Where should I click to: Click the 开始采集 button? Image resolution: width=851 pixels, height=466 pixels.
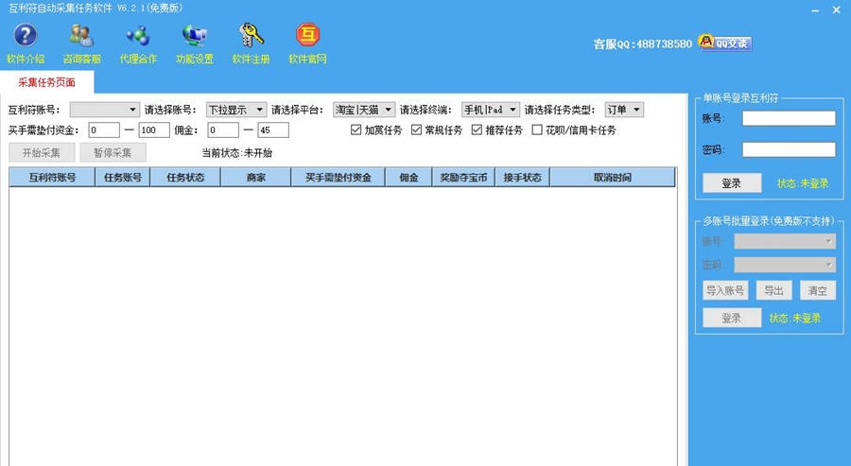pyautogui.click(x=42, y=153)
